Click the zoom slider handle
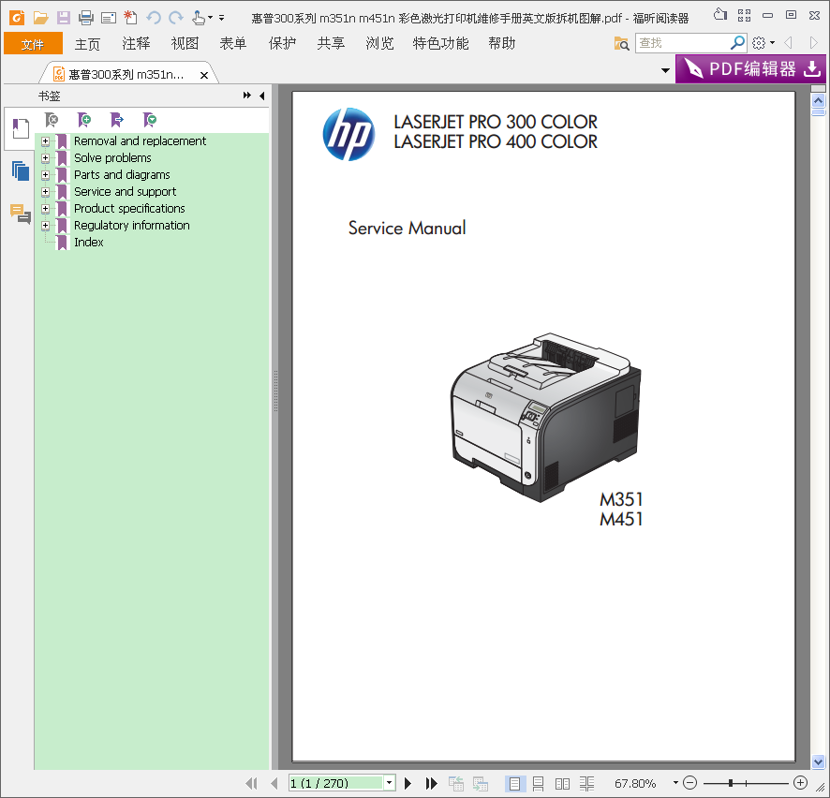The image size is (830, 798). click(x=731, y=782)
